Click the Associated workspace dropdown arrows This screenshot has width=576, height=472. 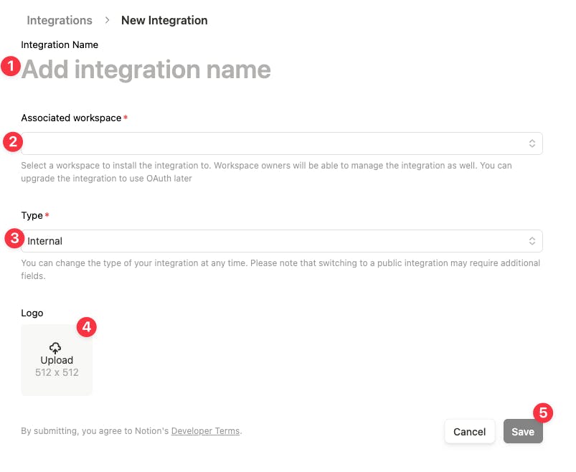click(532, 143)
